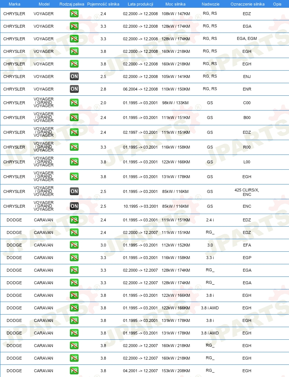Click petrol icon in Voyager 3.3 EGA-only row
The height and width of the screenshot is (377, 289).
coord(74,26)
